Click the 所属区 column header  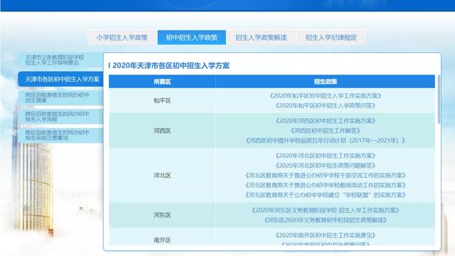click(162, 82)
